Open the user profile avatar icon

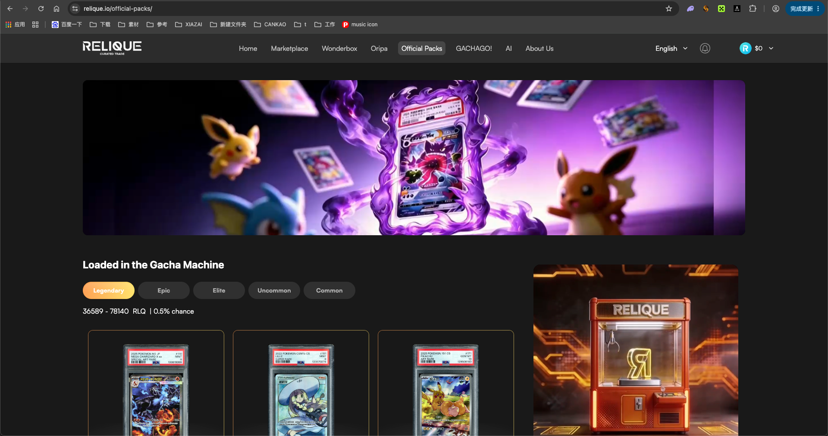[705, 48]
